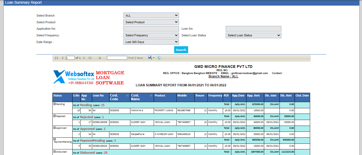Viewport: 362px width, 155px height.
Task: Click mobile number 9916807666
Action: [184, 110]
